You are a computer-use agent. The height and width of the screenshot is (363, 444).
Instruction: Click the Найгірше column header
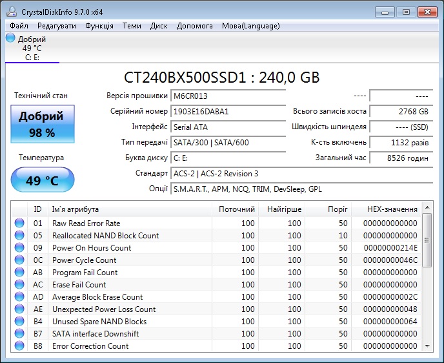(282, 209)
